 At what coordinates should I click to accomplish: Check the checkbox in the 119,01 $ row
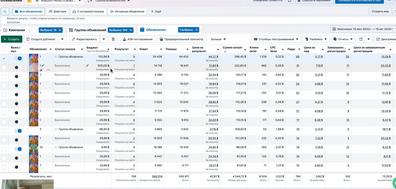click(4, 85)
